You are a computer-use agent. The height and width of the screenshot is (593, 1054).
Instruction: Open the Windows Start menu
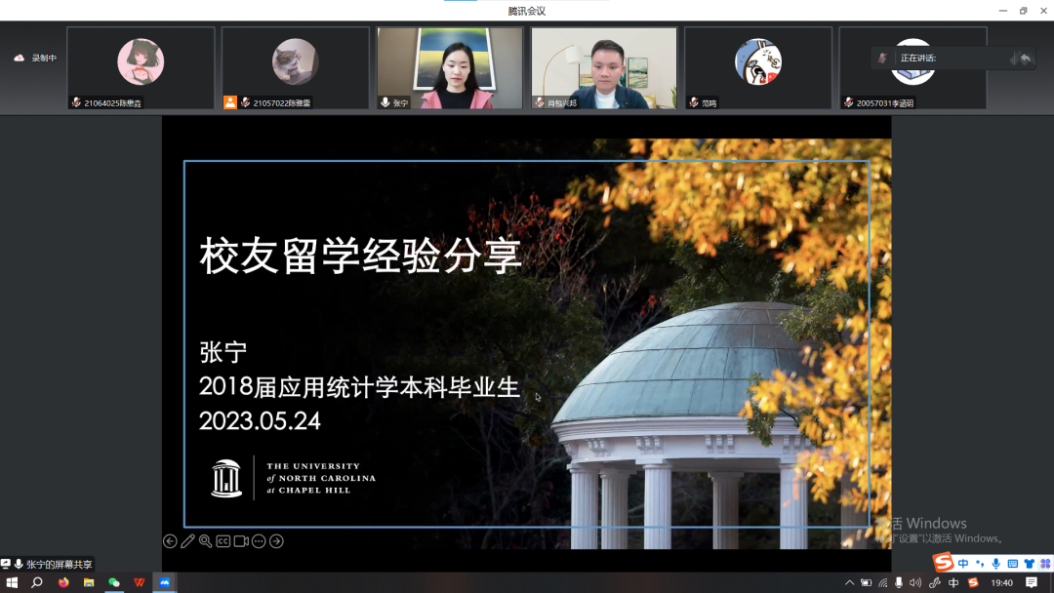pyautogui.click(x=13, y=583)
